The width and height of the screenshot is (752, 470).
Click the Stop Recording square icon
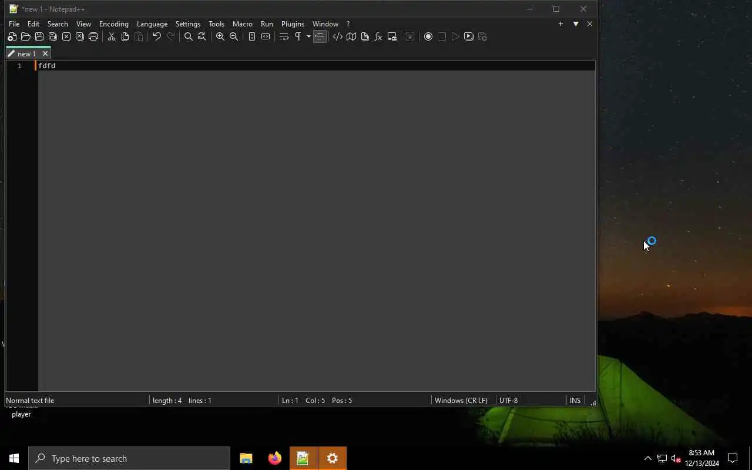(441, 36)
